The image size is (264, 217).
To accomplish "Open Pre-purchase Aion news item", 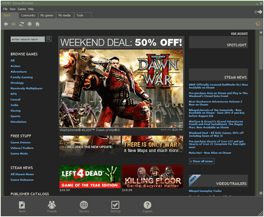I will [218, 95].
